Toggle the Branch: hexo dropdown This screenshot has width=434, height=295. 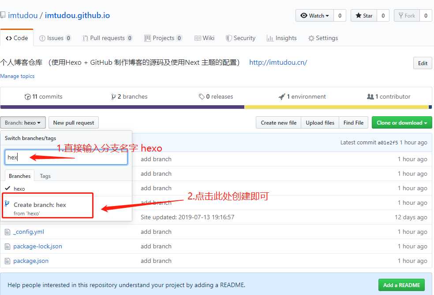tap(22, 123)
